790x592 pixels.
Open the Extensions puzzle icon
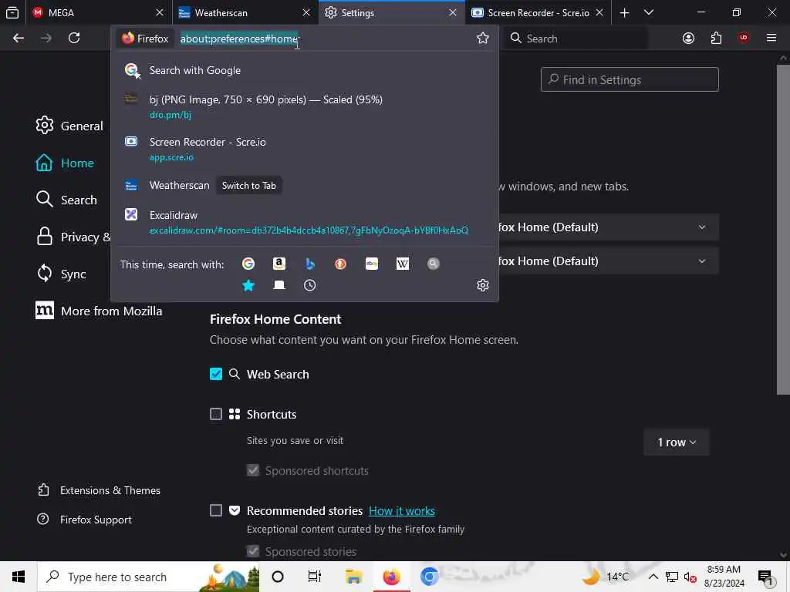pyautogui.click(x=716, y=39)
